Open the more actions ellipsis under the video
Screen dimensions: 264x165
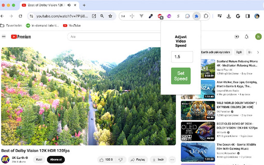click(x=172, y=160)
